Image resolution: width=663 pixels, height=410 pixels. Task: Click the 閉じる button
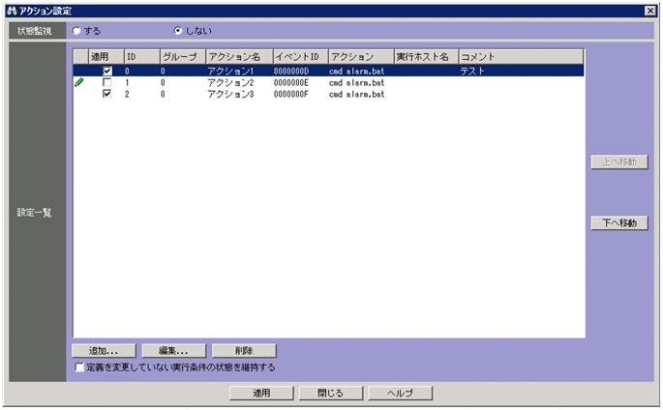tap(331, 394)
